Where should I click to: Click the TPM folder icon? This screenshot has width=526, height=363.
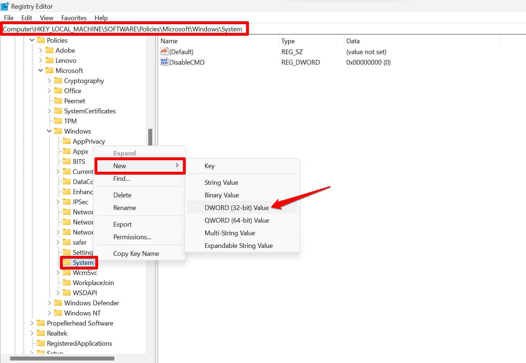(x=58, y=121)
